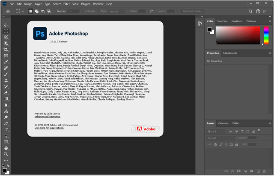
Task: Select the Intersect with selection mode
Action: pyautogui.click(x=49, y=12)
